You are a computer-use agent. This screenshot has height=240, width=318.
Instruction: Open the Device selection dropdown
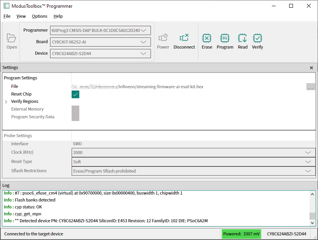pos(144,54)
